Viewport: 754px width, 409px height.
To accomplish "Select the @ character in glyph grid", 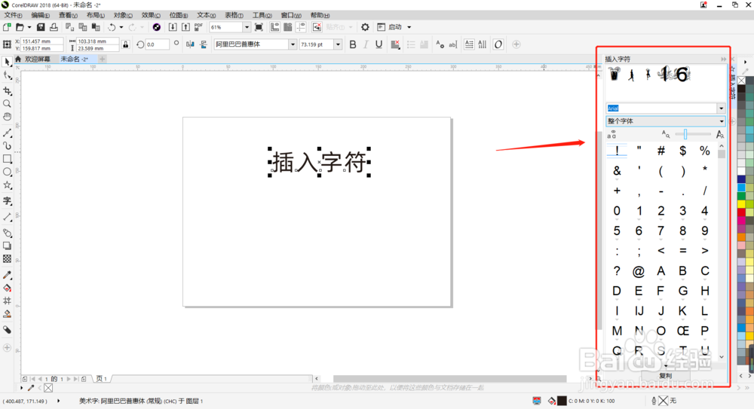I will [x=639, y=272].
